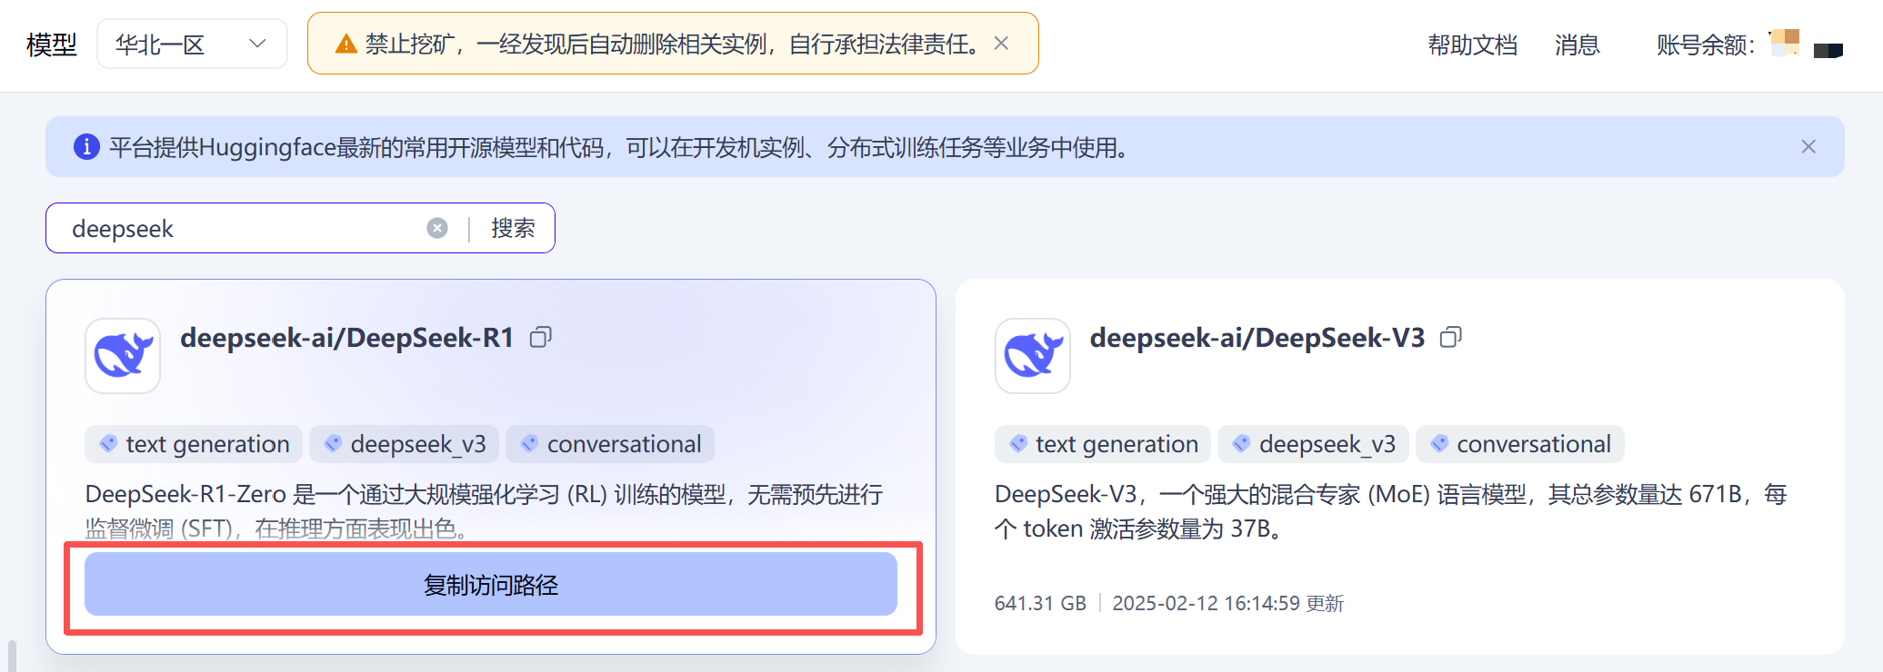
Task: Close the blue Huggingface info banner
Action: point(1808,147)
